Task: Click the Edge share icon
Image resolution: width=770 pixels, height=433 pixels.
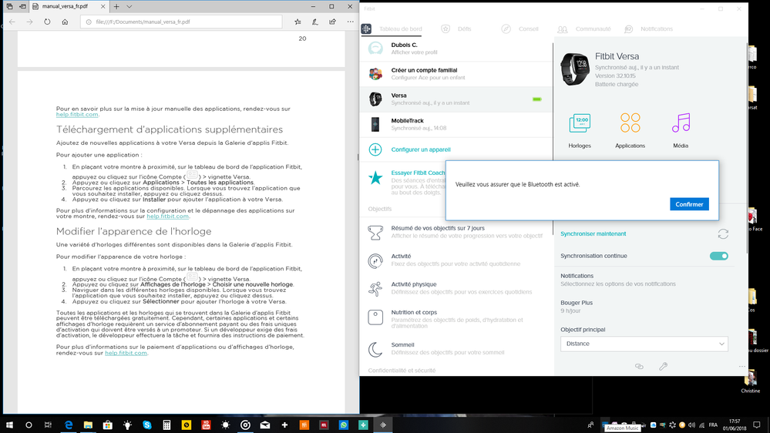Action: [332, 22]
